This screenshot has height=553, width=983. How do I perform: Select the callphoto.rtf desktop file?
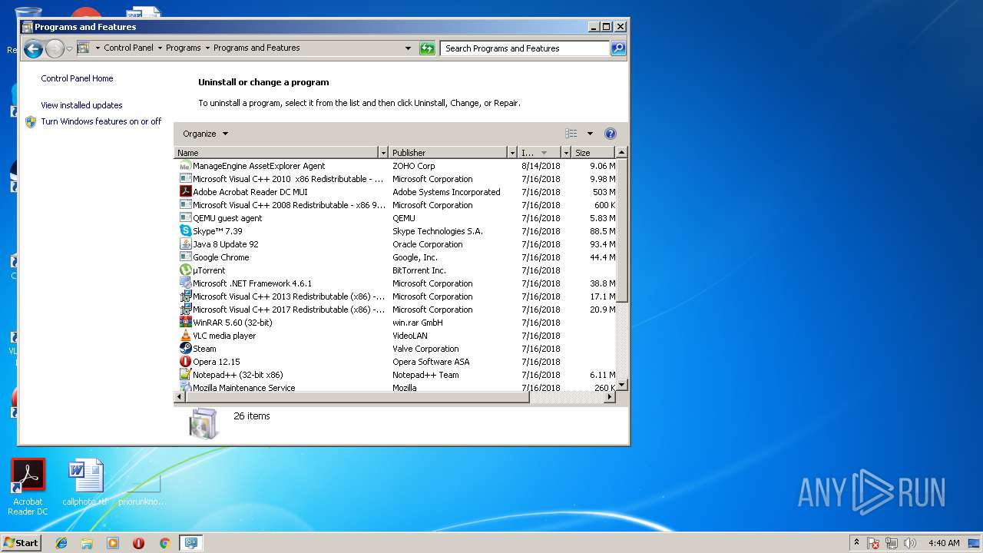point(84,483)
